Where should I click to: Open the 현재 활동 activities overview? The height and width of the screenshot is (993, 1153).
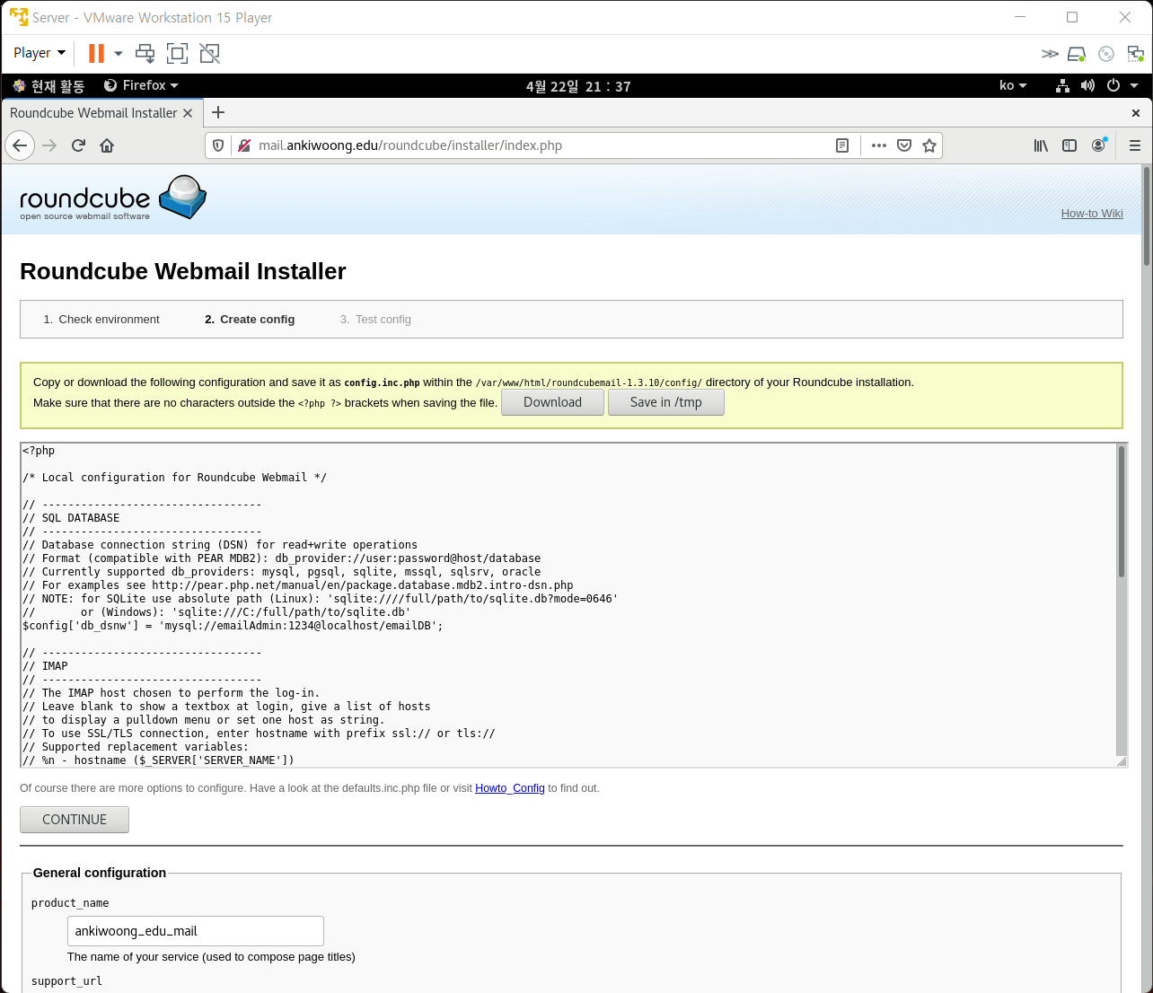[x=49, y=86]
